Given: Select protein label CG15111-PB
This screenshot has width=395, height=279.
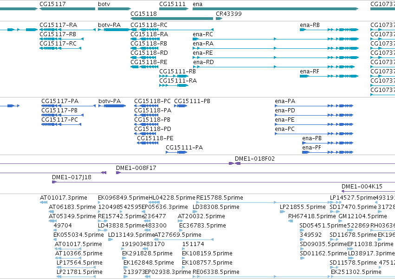Looking at the screenshot, I should coord(192,101).
